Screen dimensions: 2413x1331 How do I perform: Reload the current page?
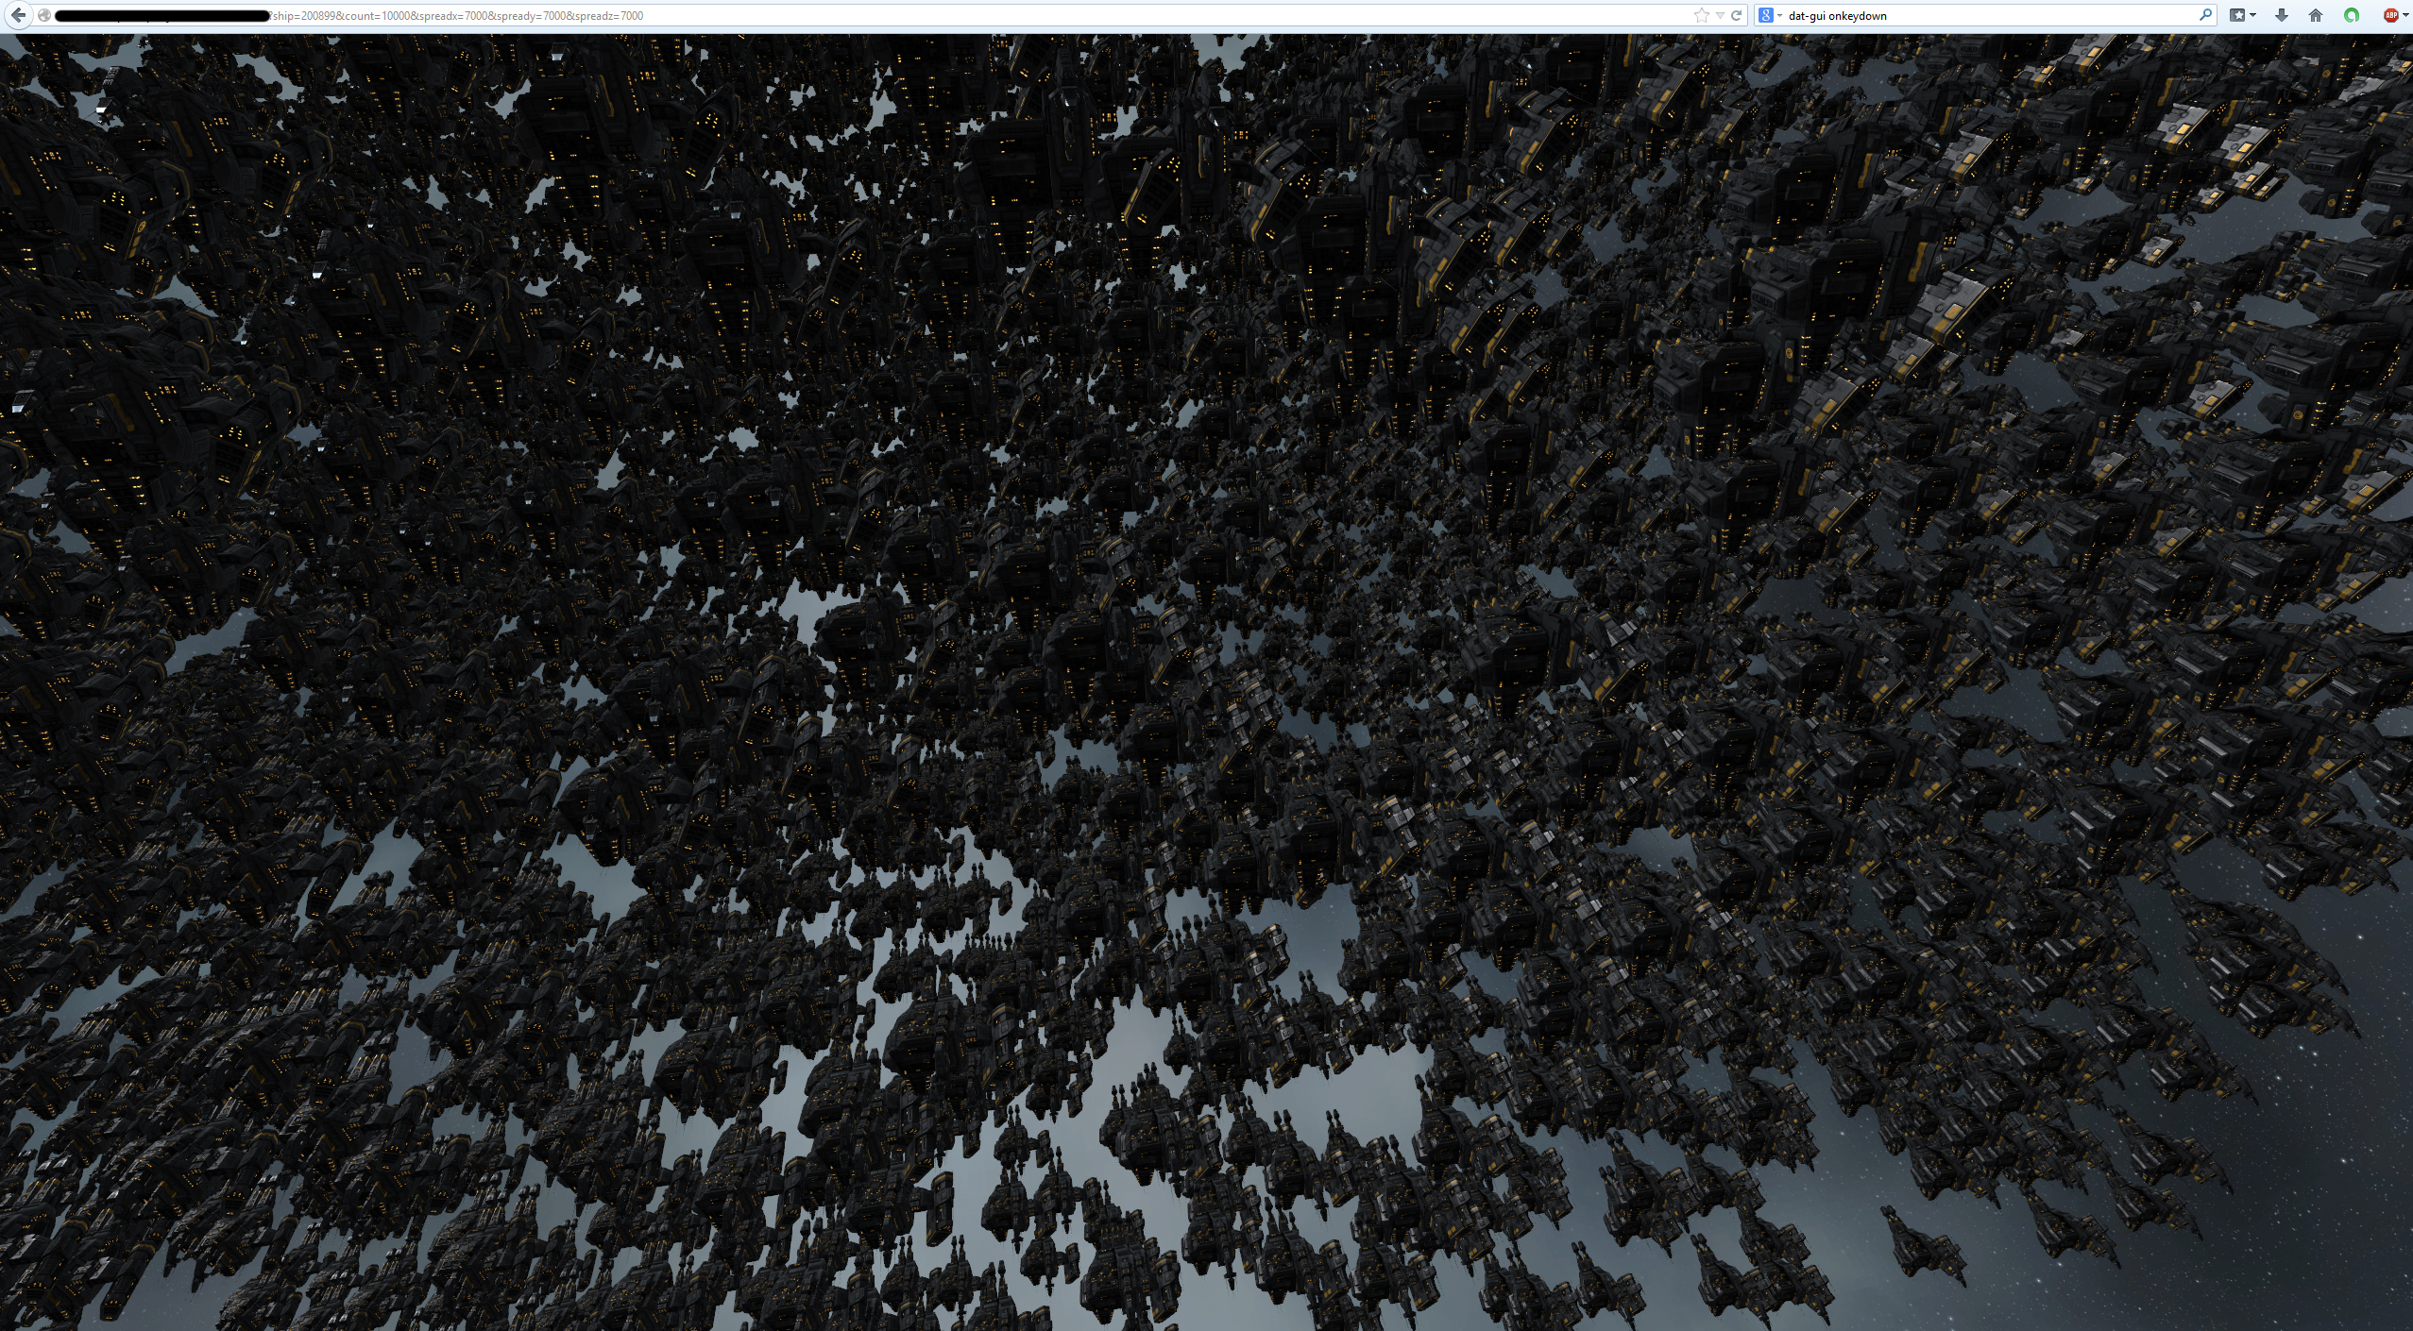[x=1736, y=15]
